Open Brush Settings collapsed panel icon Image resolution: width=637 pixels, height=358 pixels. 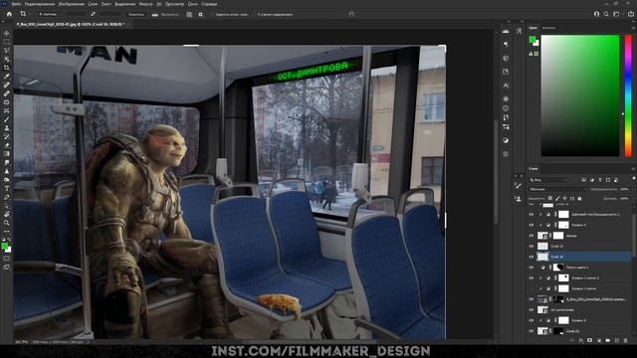[x=518, y=186]
